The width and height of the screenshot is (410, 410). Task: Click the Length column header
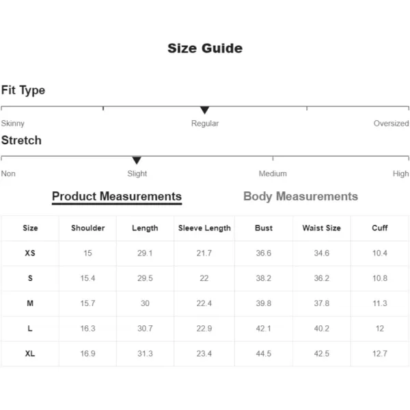pos(145,228)
